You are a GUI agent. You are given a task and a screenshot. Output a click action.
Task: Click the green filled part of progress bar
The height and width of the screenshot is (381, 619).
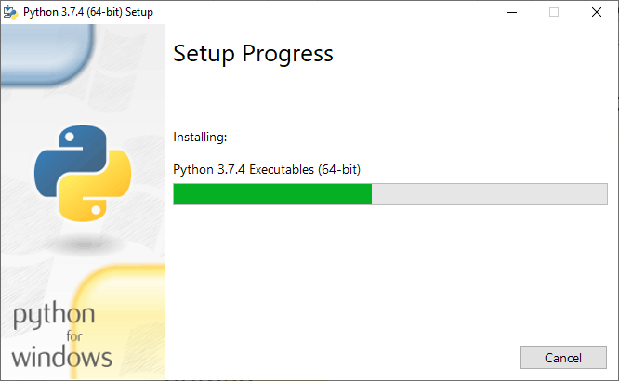272,194
